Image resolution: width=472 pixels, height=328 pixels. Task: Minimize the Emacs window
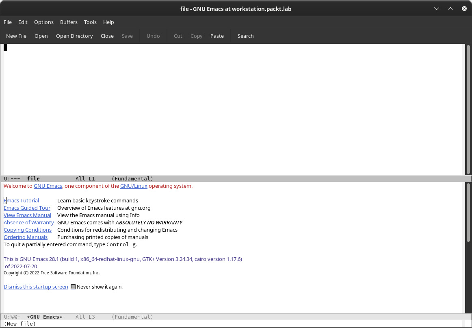[x=437, y=9]
